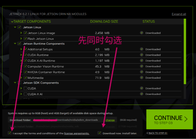Change the download folder
Image resolution: width=196 pixels, height=139 pixels.
[110, 120]
